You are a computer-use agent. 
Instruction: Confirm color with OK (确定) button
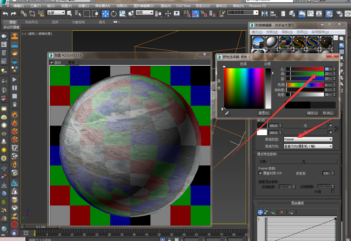(312, 113)
